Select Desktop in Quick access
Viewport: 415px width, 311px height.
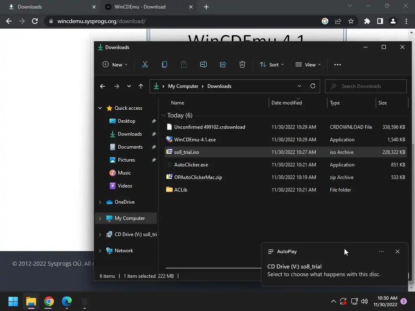coord(126,121)
